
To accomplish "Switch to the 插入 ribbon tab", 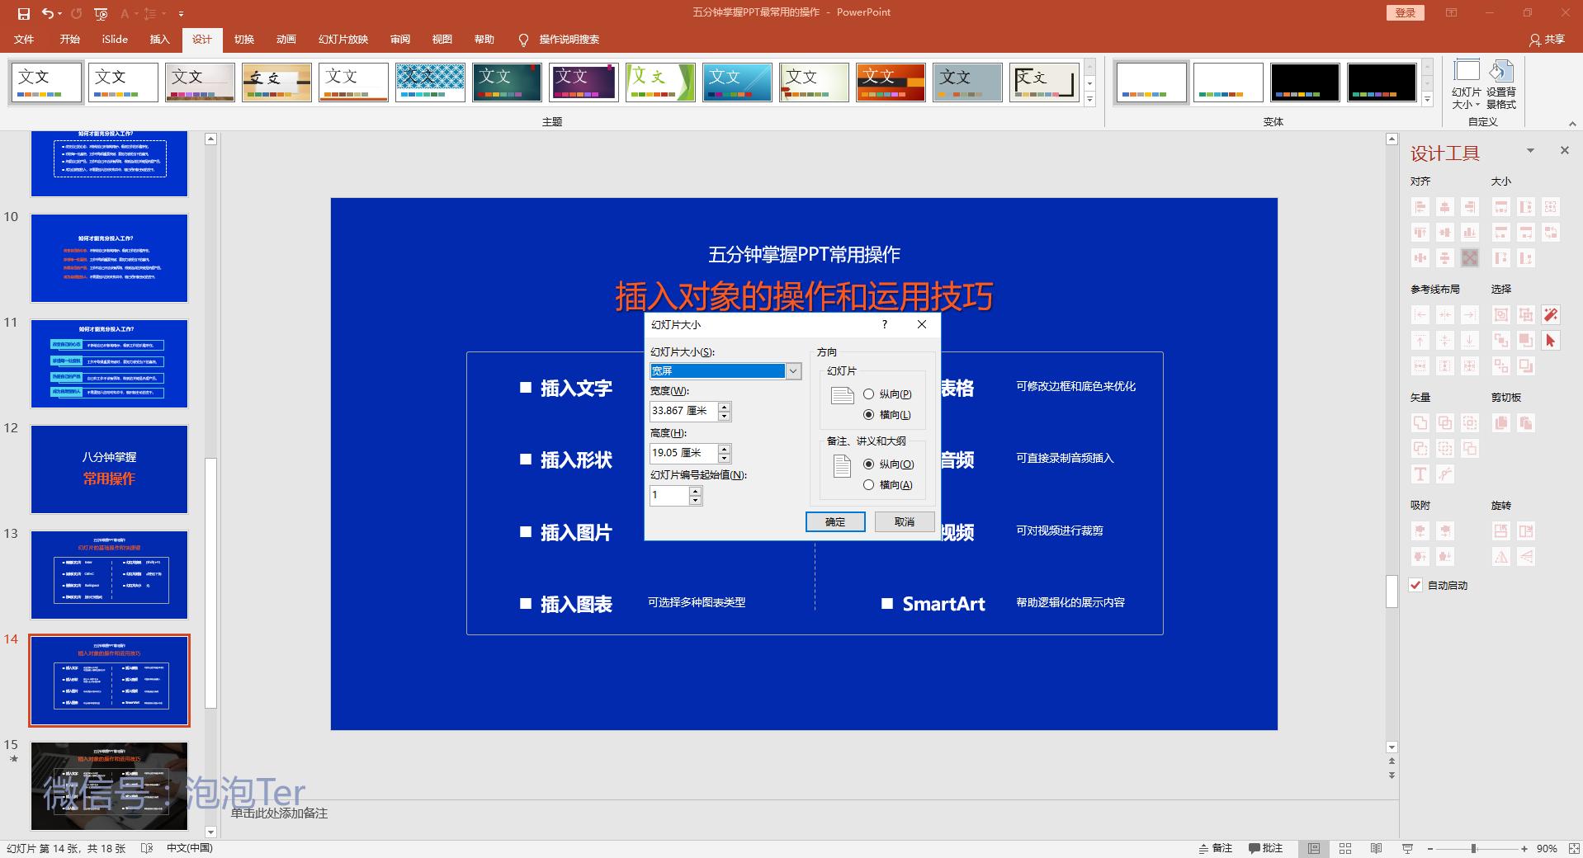I will 159,40.
